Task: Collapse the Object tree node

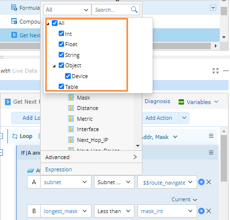Action: click(54, 66)
